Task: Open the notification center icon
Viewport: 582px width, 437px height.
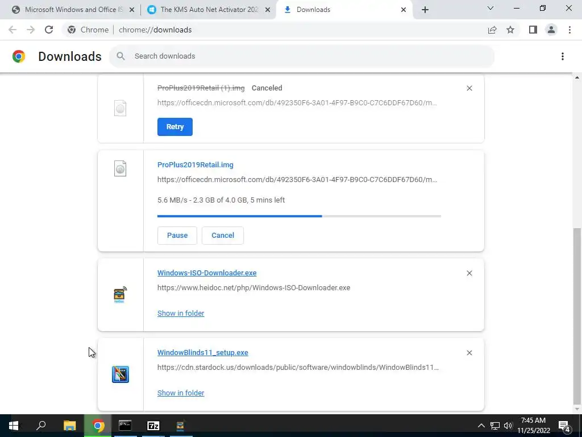Action: pos(564,426)
